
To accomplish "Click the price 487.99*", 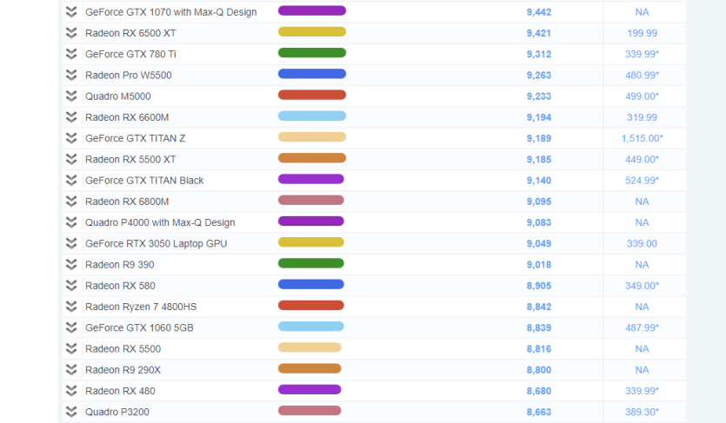I will [642, 327].
